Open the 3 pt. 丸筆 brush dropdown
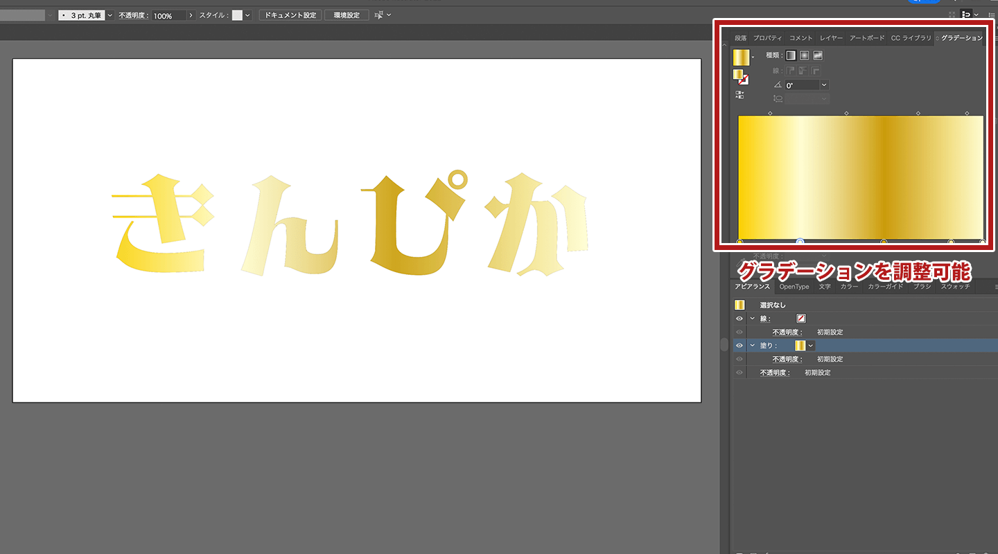 [110, 15]
